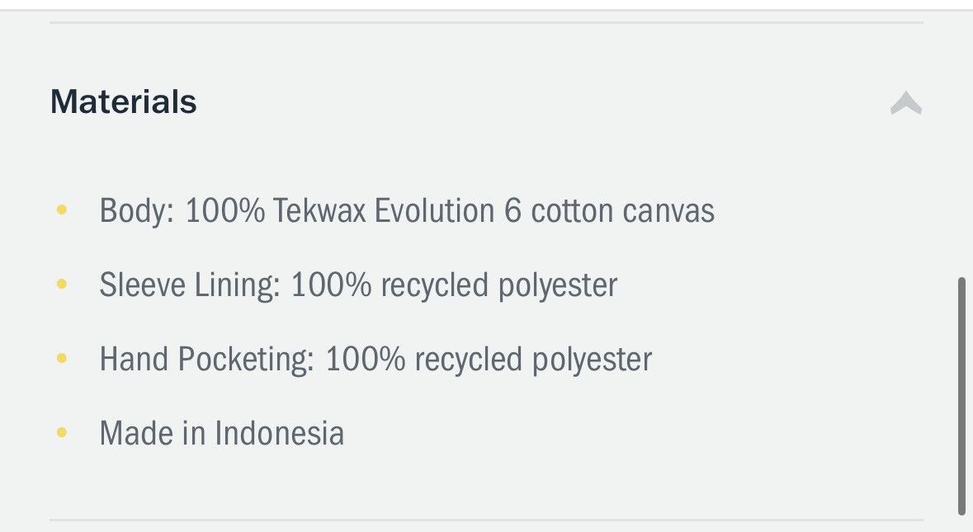Click the divider line above Materials
The image size is (973, 532).
pos(486,23)
